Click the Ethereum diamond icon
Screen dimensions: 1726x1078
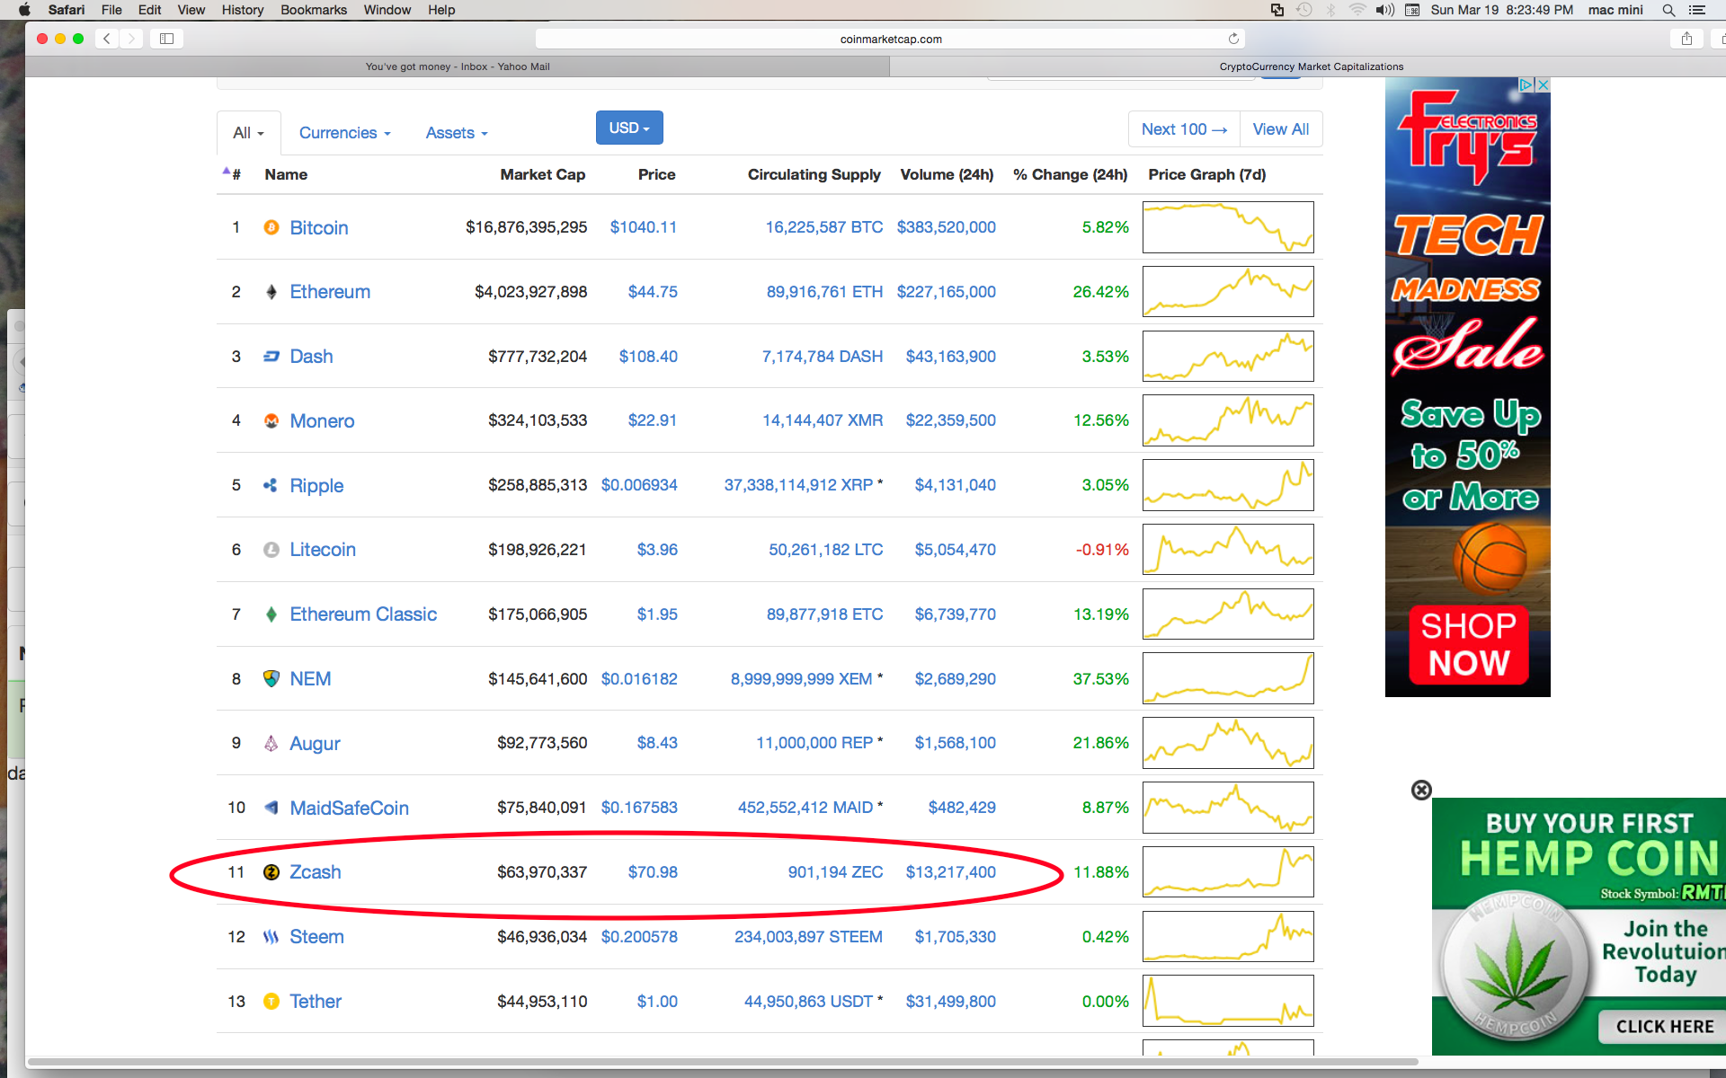(x=271, y=292)
